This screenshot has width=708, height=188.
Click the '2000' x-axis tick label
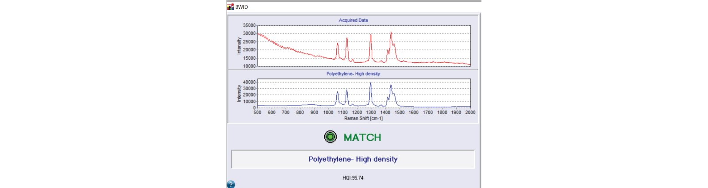coord(470,113)
